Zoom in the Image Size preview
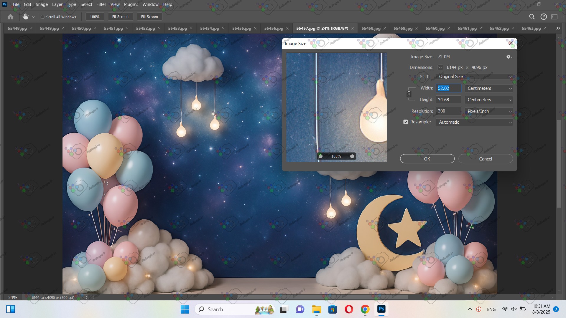The height and width of the screenshot is (318, 566). click(352, 156)
